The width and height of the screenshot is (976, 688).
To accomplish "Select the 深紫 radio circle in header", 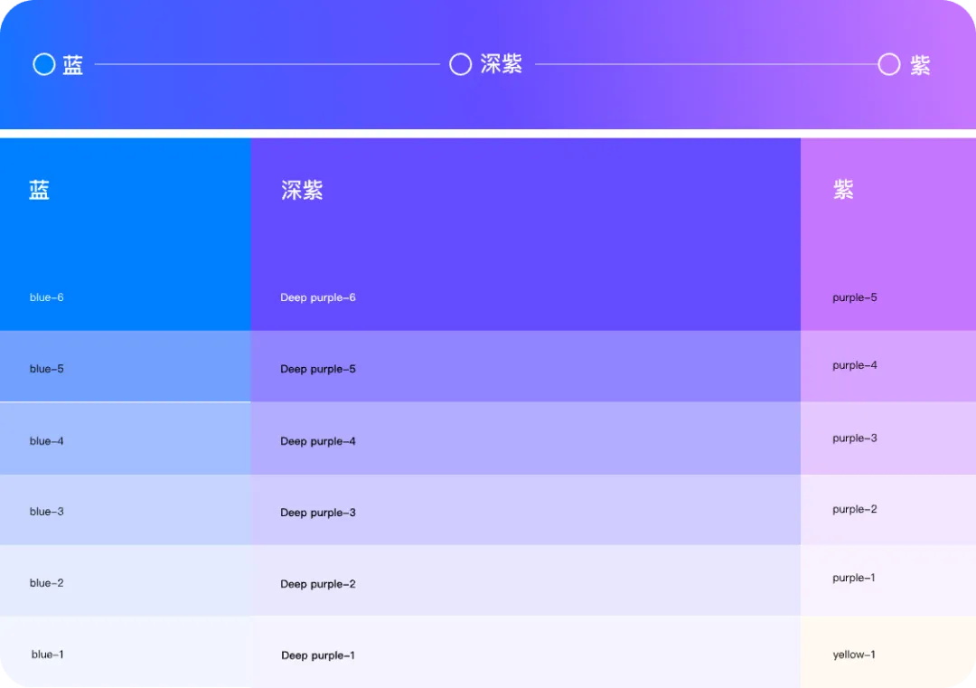I will (461, 64).
